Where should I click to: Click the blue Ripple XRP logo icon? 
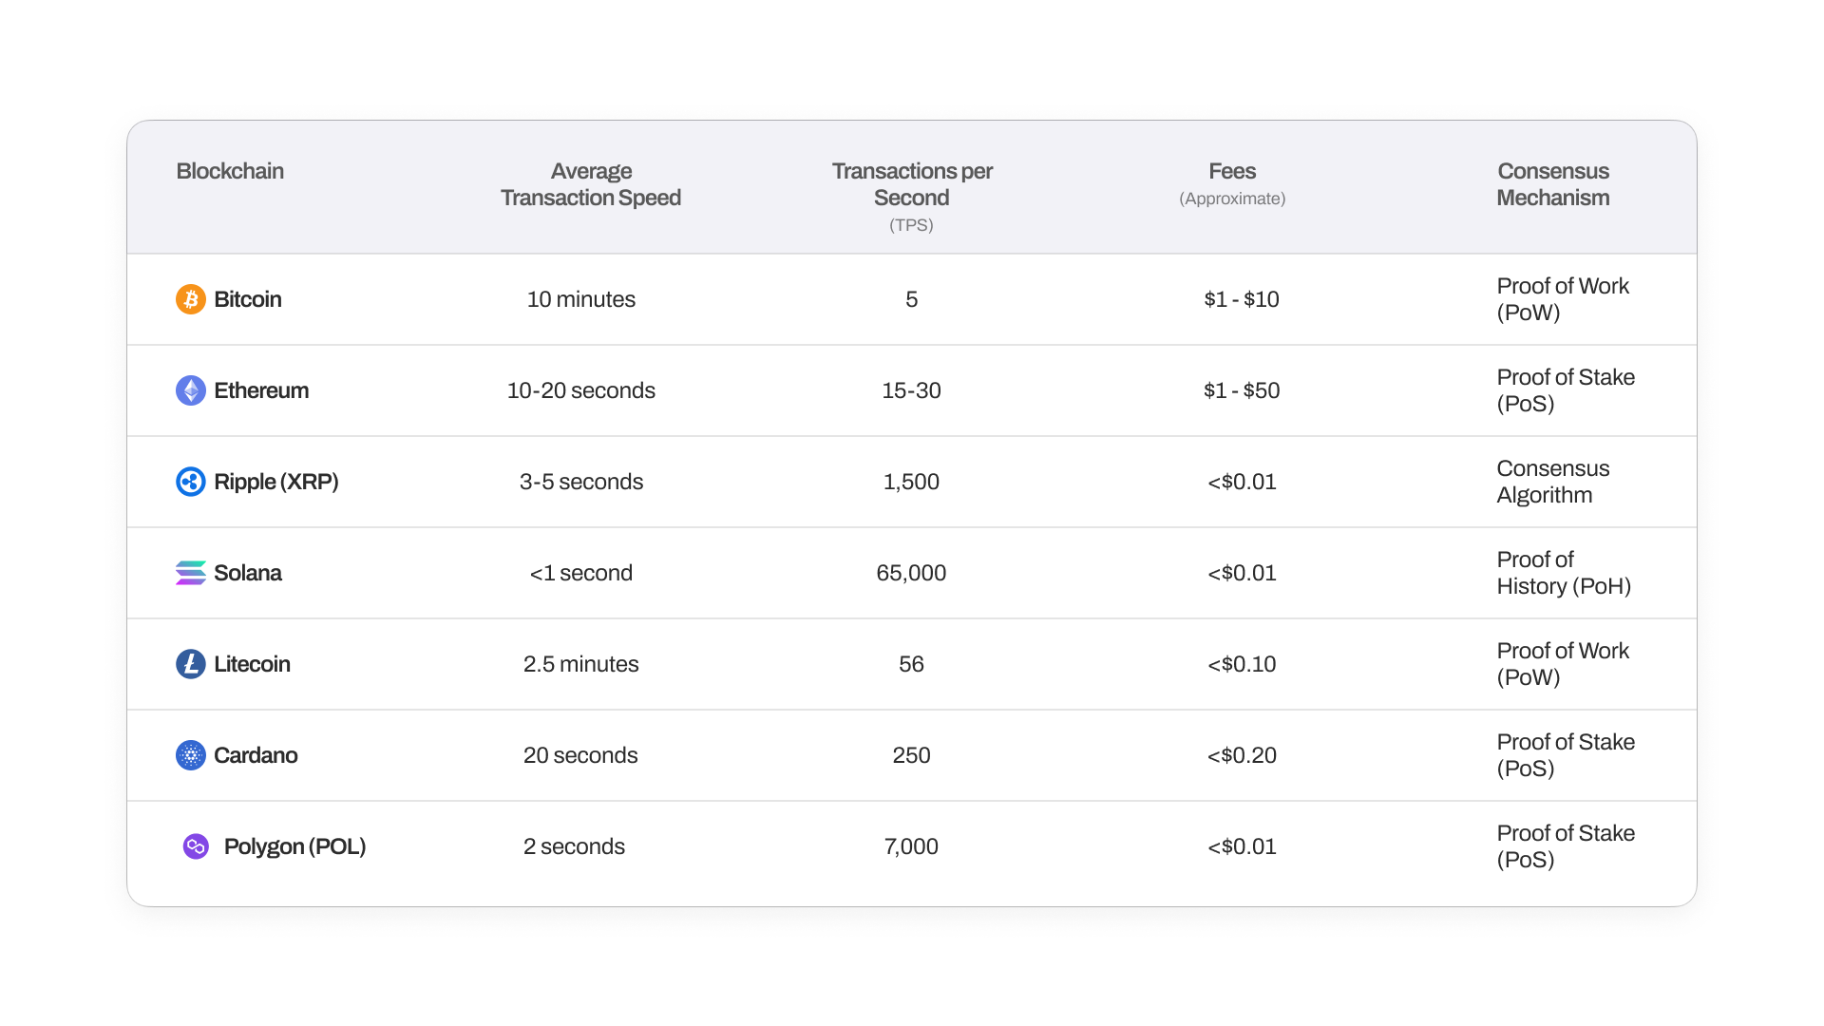click(x=191, y=482)
